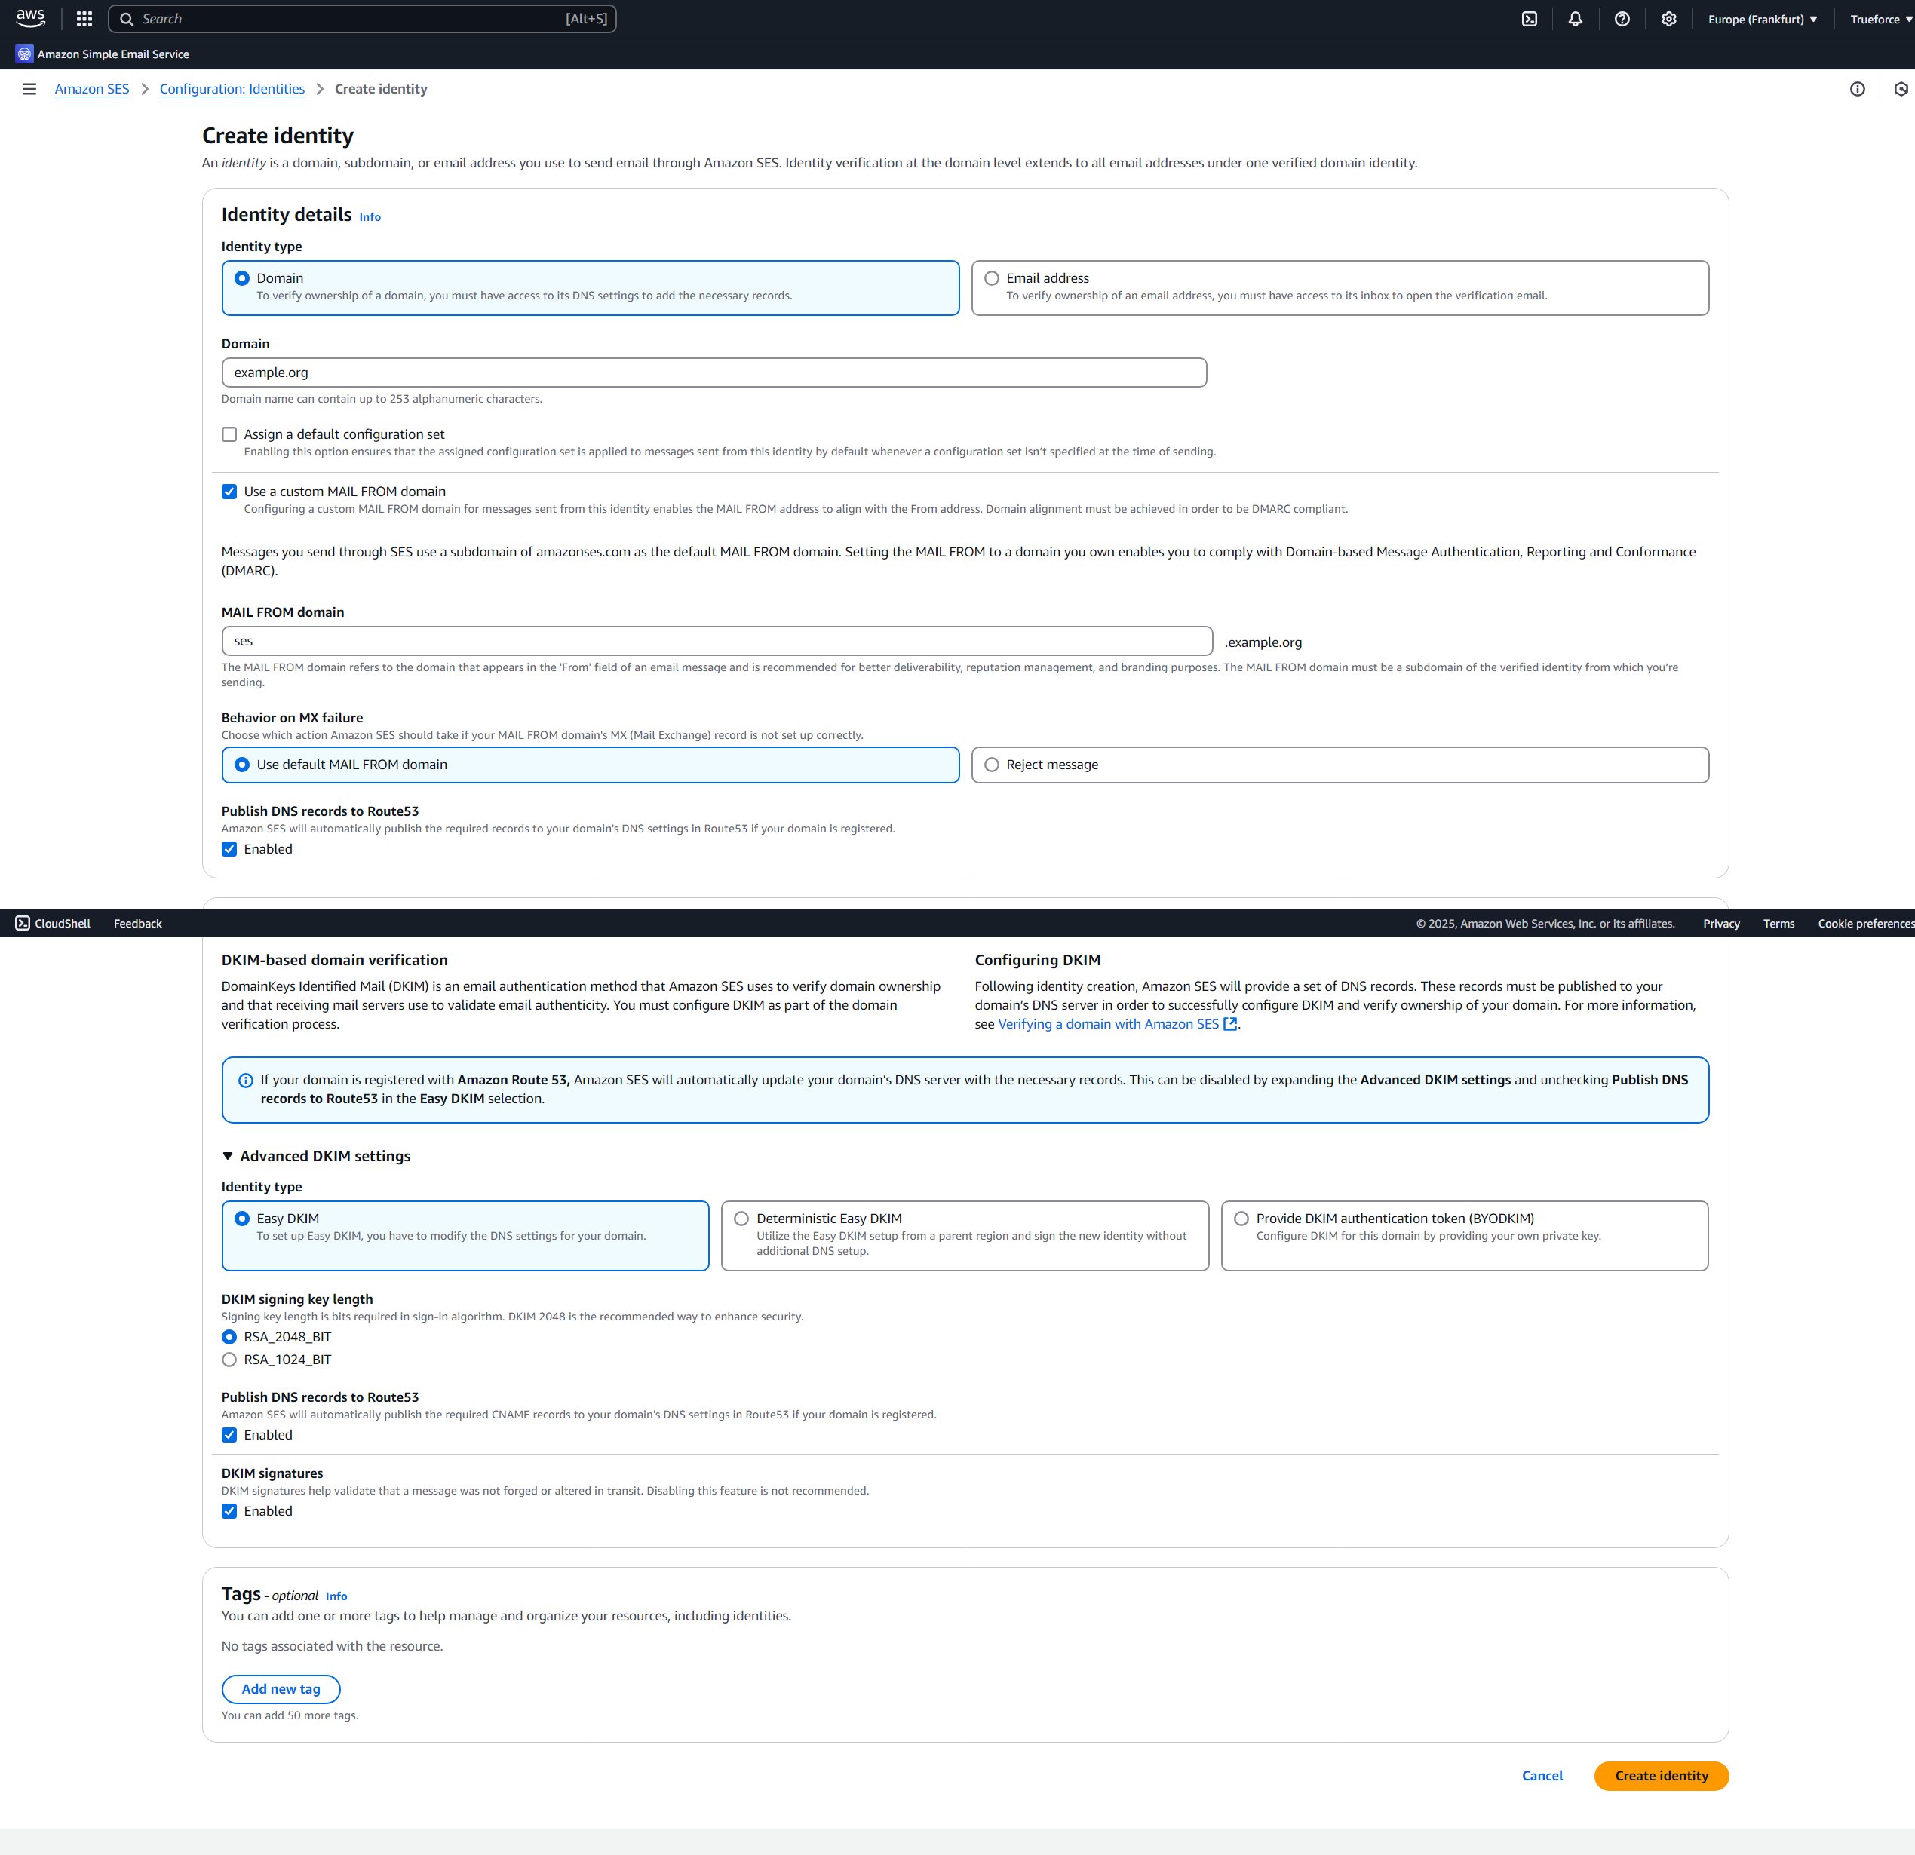Choose Reject message on MX failure
The image size is (1915, 1855).
(x=992, y=765)
